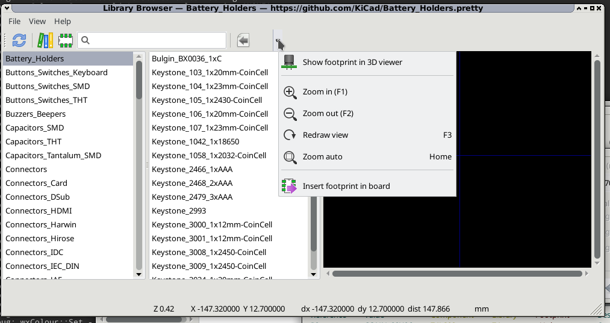
Task: Click the Zoom in magnifier icon
Action: [x=290, y=92]
